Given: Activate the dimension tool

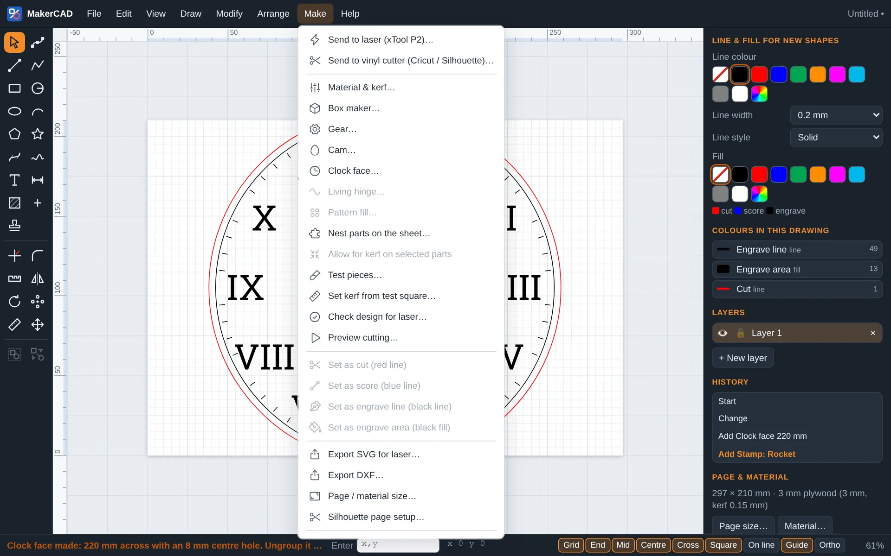Looking at the screenshot, I should [x=38, y=180].
